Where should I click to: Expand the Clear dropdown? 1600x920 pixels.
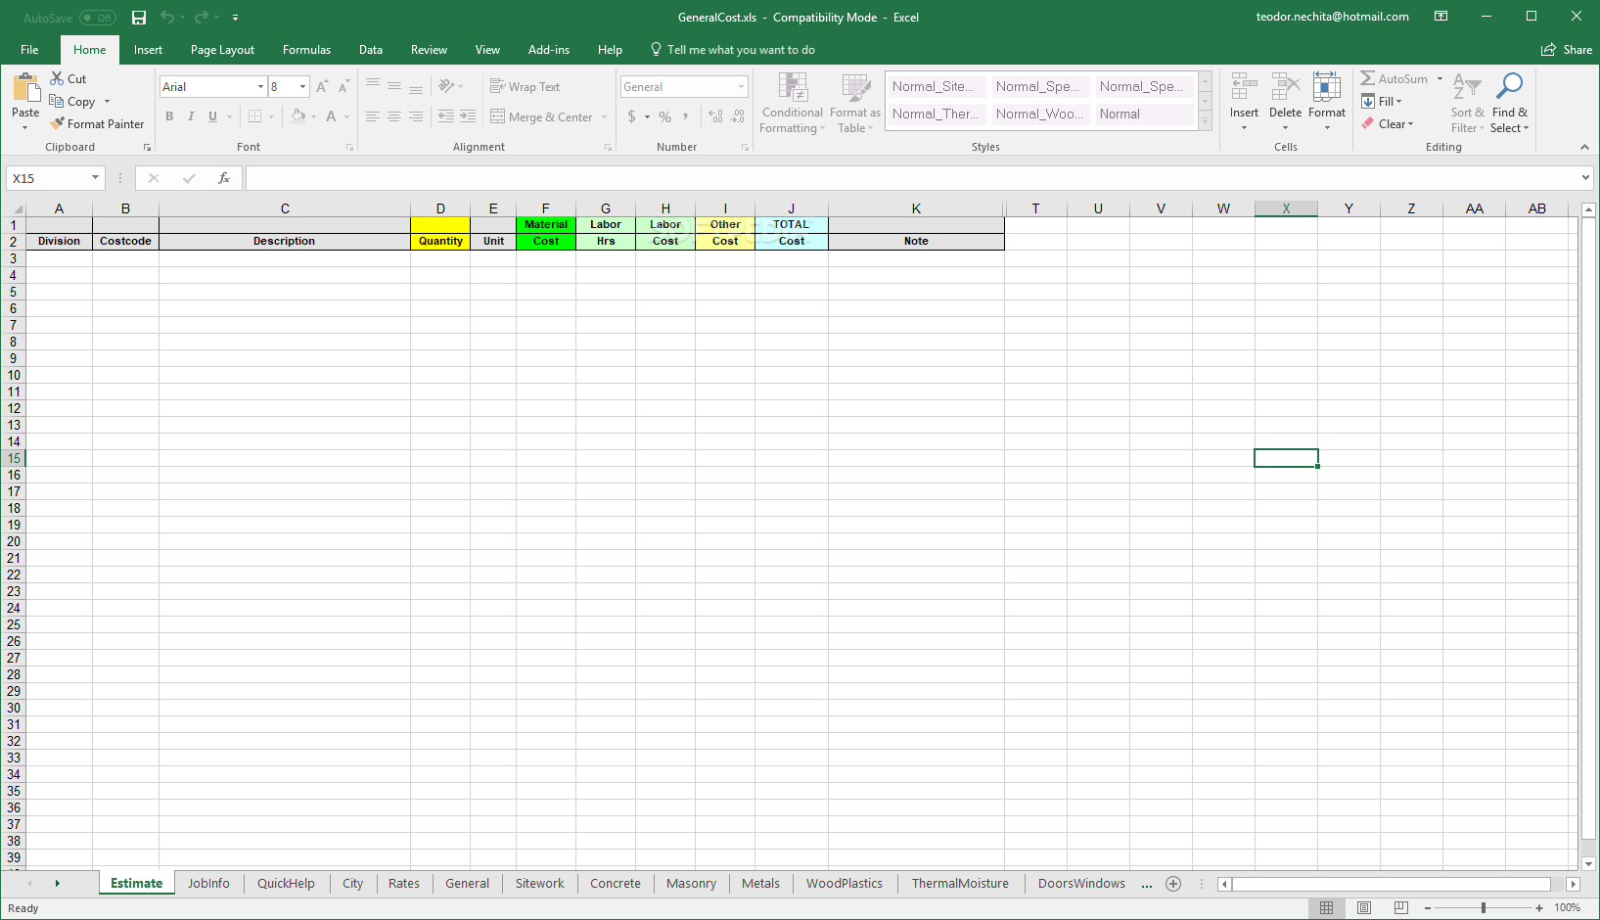1410,124
